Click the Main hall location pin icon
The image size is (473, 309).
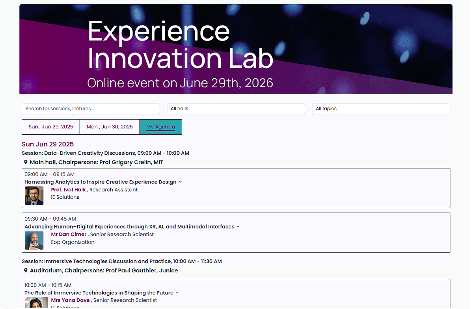(26, 162)
